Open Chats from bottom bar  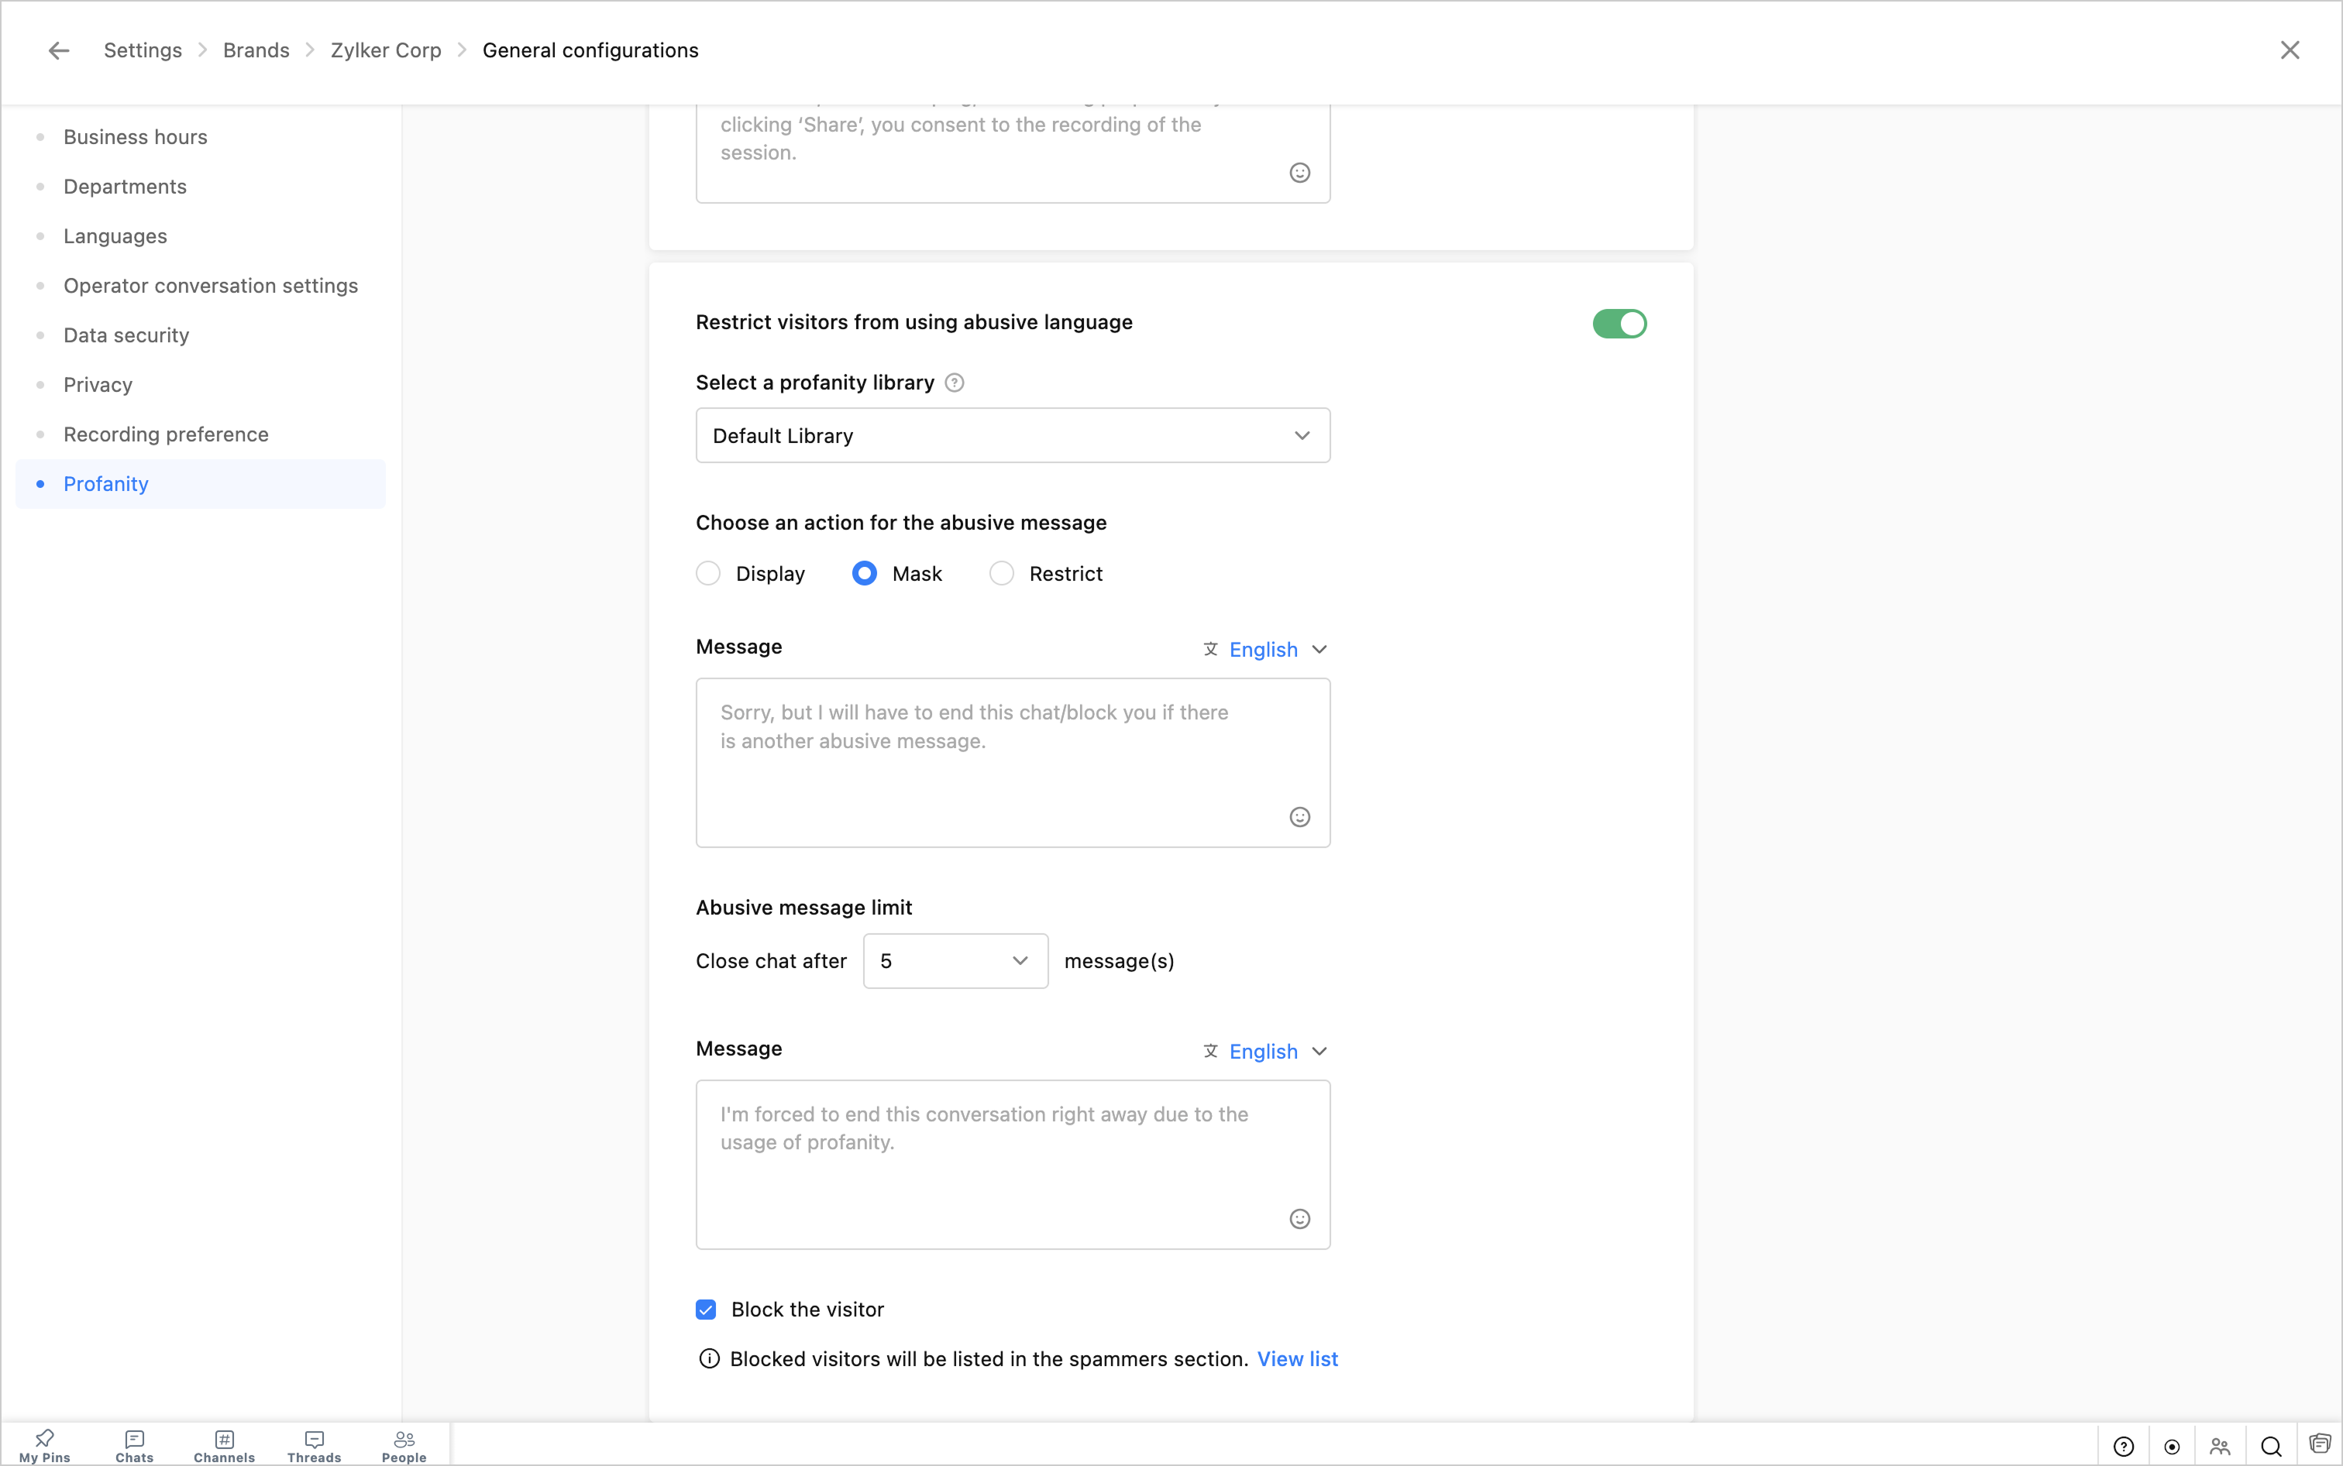pyautogui.click(x=134, y=1444)
